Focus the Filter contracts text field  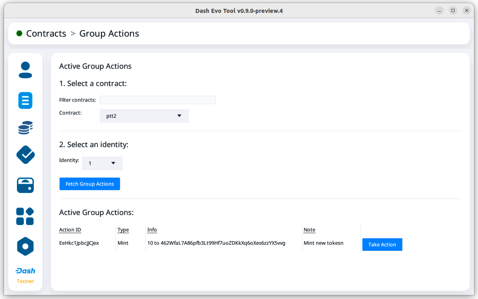[x=157, y=100]
